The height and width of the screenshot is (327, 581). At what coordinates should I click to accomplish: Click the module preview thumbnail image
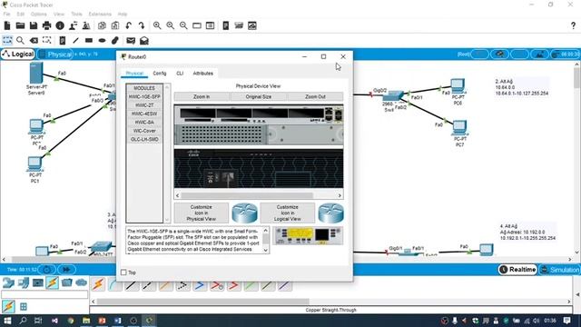point(308,236)
